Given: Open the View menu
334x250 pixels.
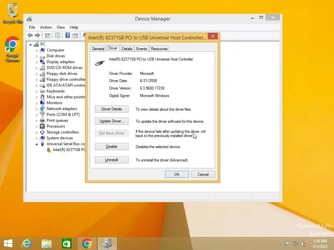Looking at the screenshot, I should coord(61,27).
